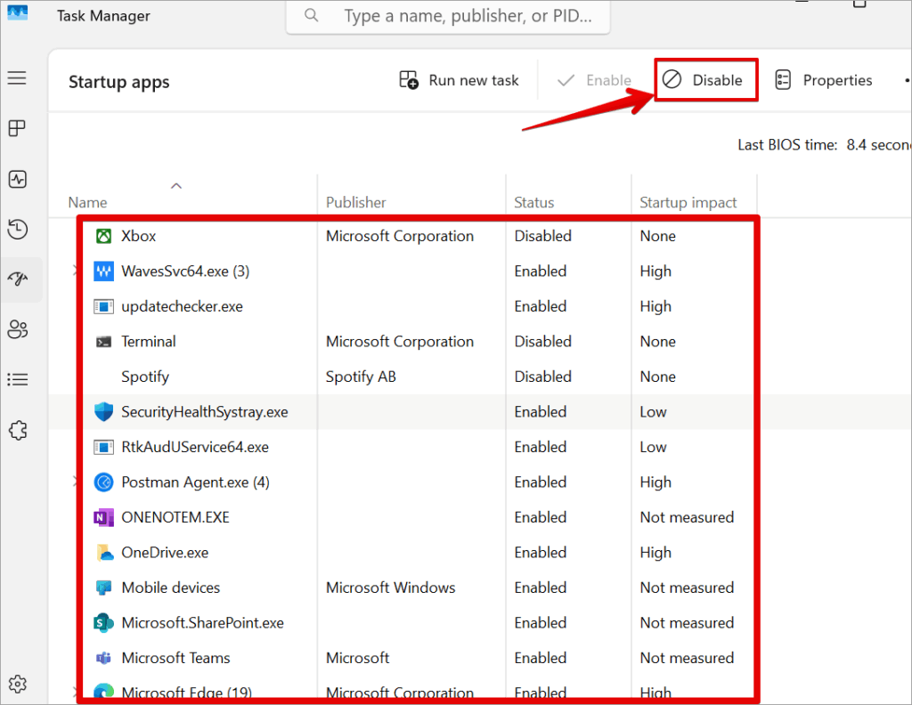Open the App history page icon

tap(17, 230)
